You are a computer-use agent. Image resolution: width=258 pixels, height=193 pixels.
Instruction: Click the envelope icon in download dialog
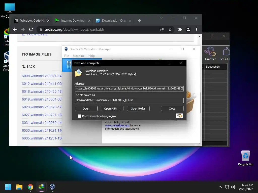click(78, 73)
